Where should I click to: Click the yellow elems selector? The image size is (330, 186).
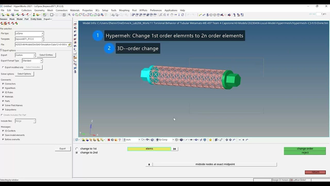click(149, 149)
